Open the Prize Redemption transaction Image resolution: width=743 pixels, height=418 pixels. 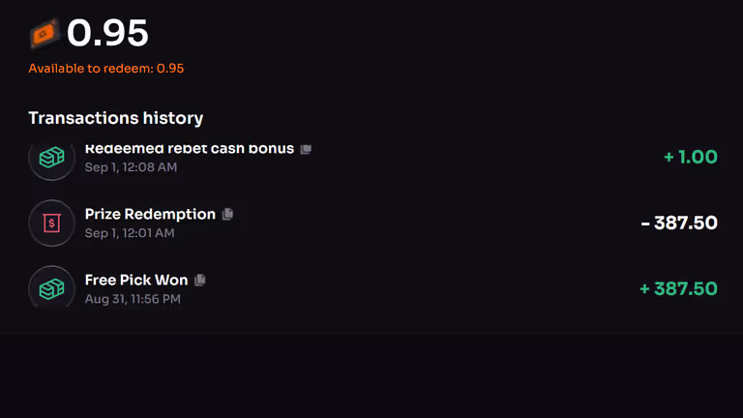point(150,214)
